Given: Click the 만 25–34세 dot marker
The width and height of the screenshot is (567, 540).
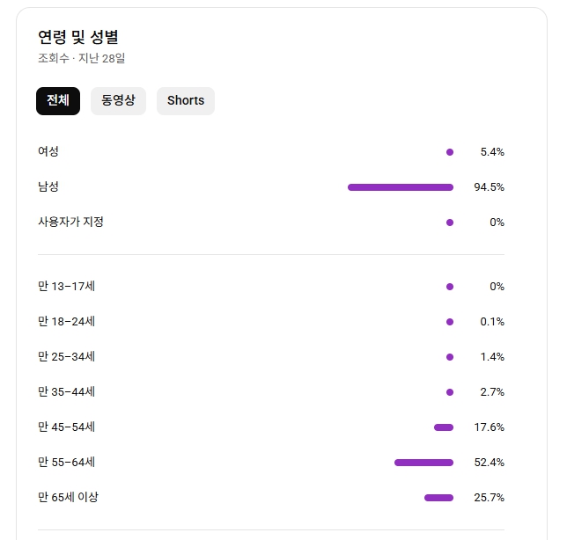Looking at the screenshot, I should coord(450,357).
